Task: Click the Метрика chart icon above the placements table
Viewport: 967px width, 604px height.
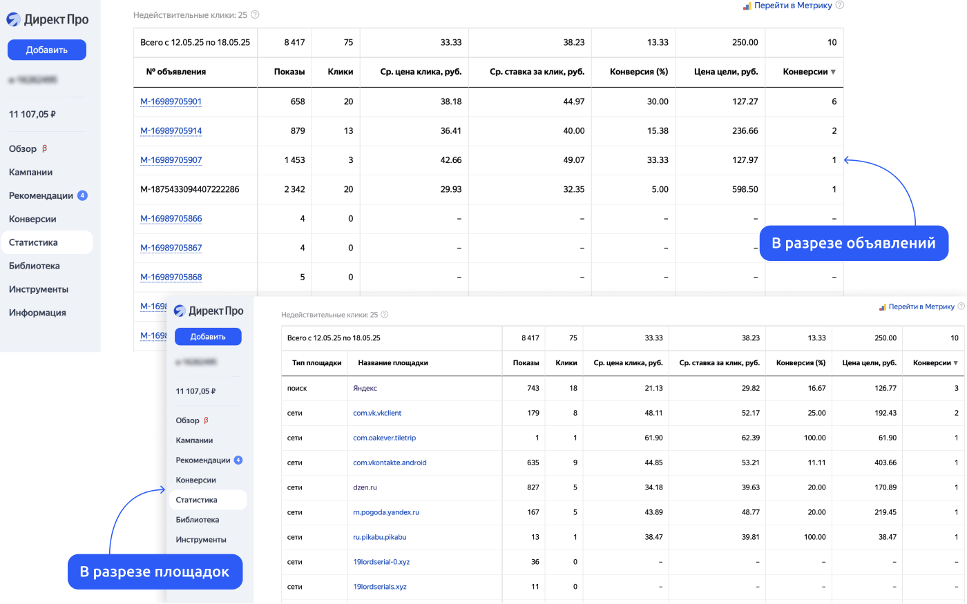Action: 883,307
